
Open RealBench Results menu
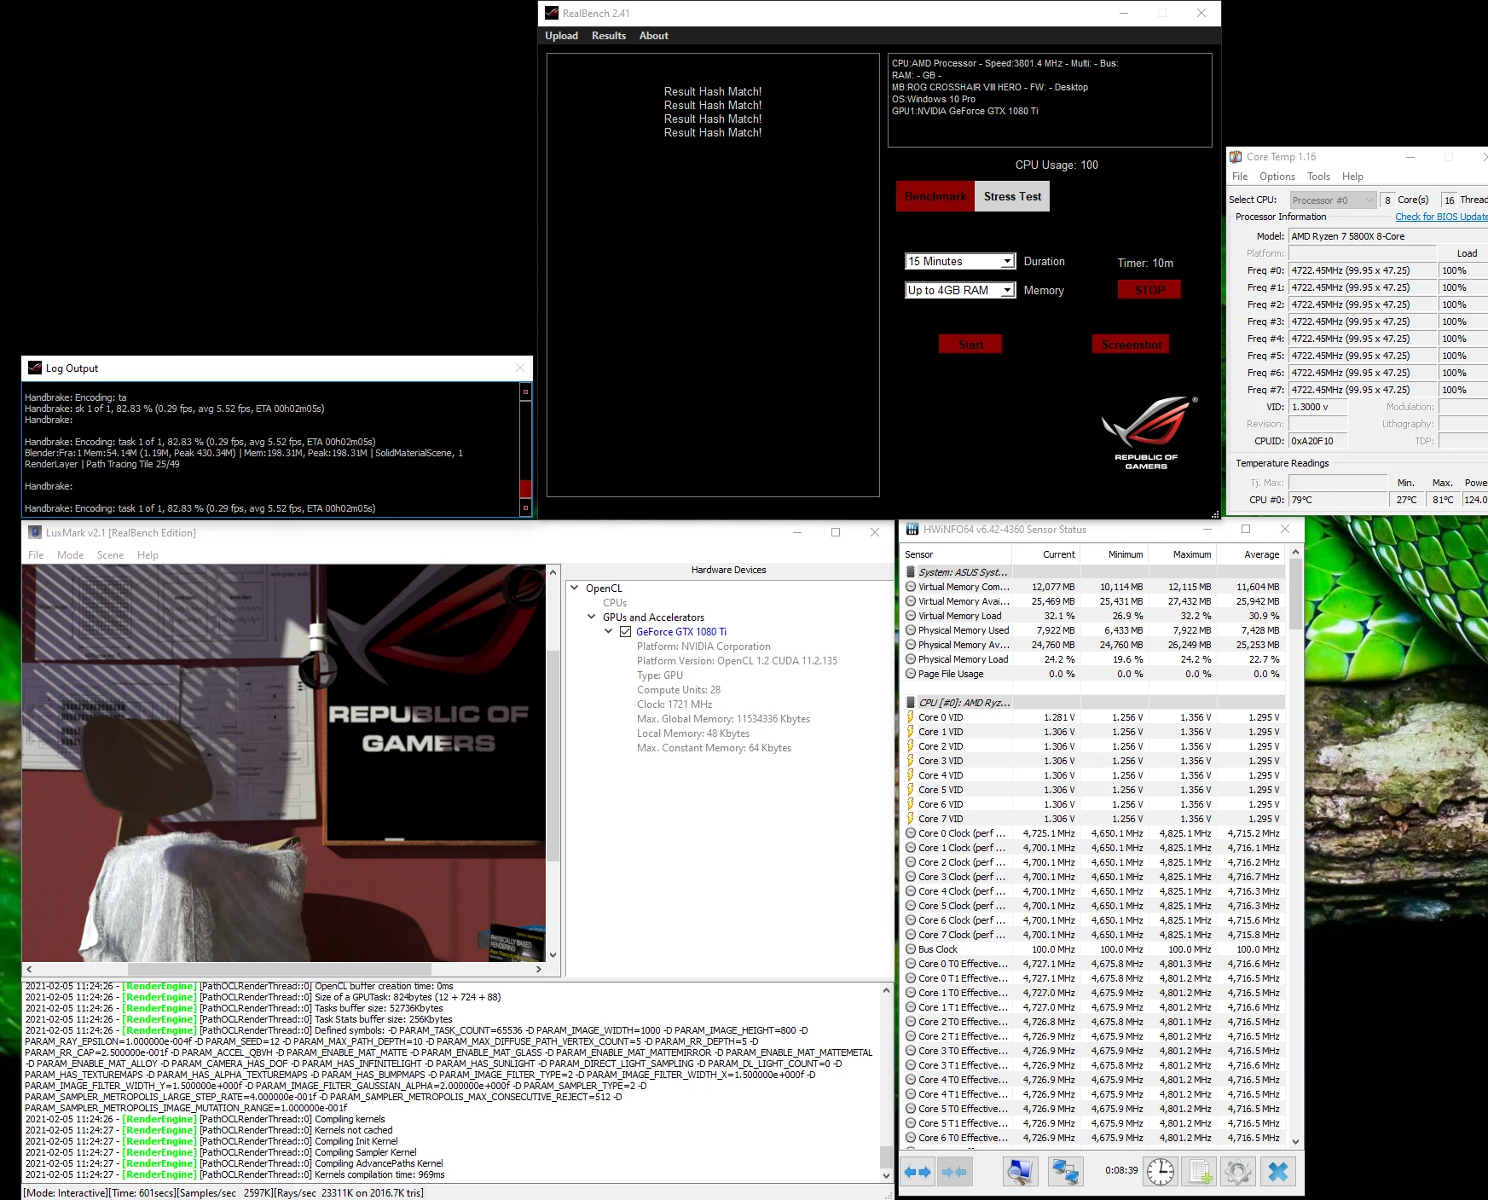[x=609, y=36]
